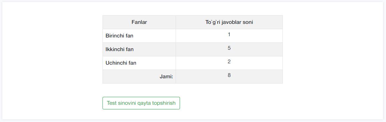Click the score 1 for Birinchi fan

coord(229,34)
